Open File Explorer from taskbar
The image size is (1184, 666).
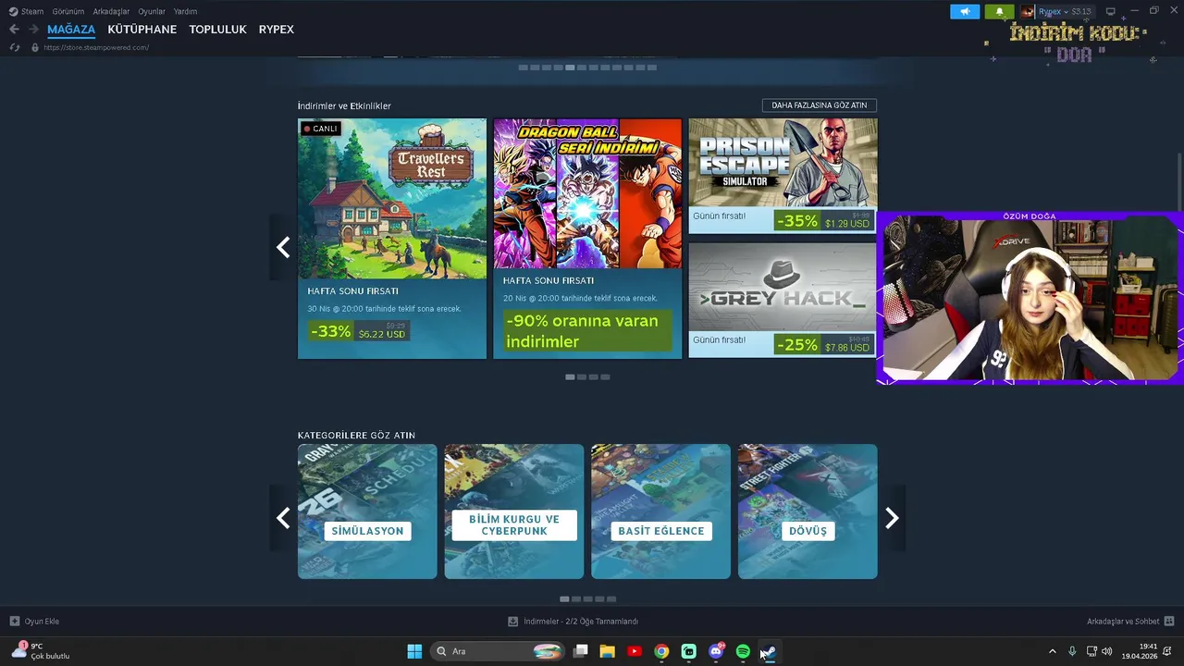tap(608, 651)
